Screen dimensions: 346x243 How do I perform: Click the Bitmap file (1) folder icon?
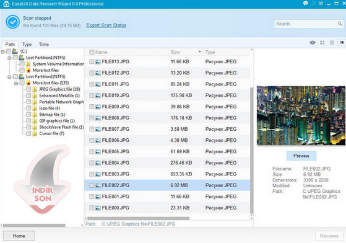(35, 115)
